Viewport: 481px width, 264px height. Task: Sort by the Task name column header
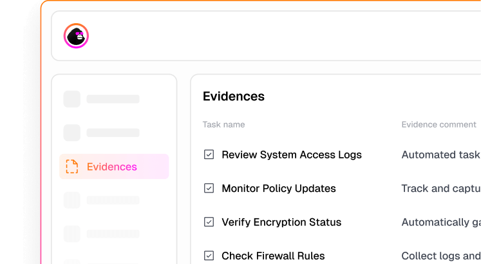click(x=223, y=124)
